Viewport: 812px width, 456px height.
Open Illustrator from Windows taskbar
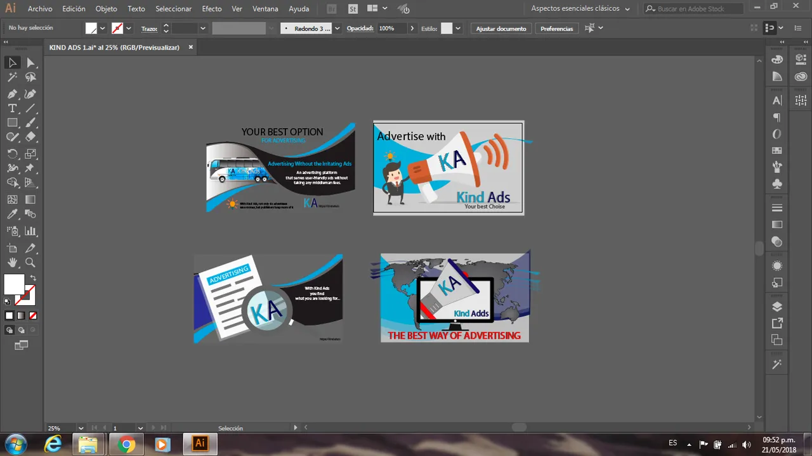tap(200, 443)
